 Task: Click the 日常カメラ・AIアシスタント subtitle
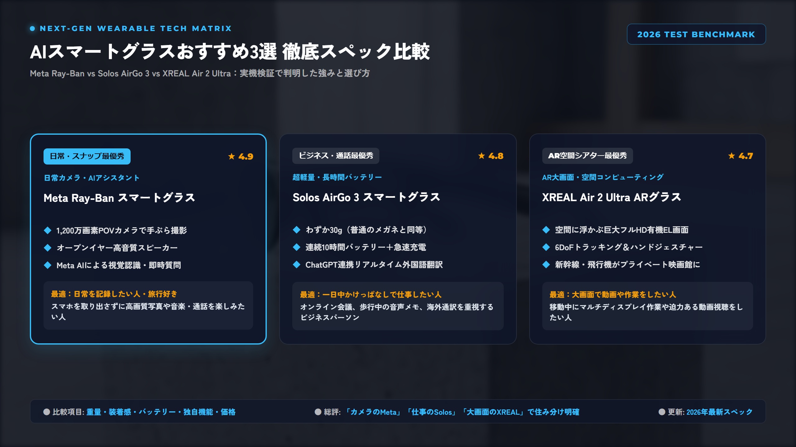point(91,178)
